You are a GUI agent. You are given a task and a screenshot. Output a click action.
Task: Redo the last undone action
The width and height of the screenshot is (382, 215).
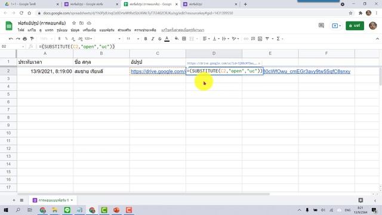click(x=18, y=39)
